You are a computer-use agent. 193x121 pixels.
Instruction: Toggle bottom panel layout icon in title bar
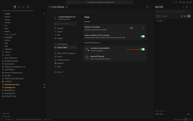pyautogui.click(x=184, y=2)
